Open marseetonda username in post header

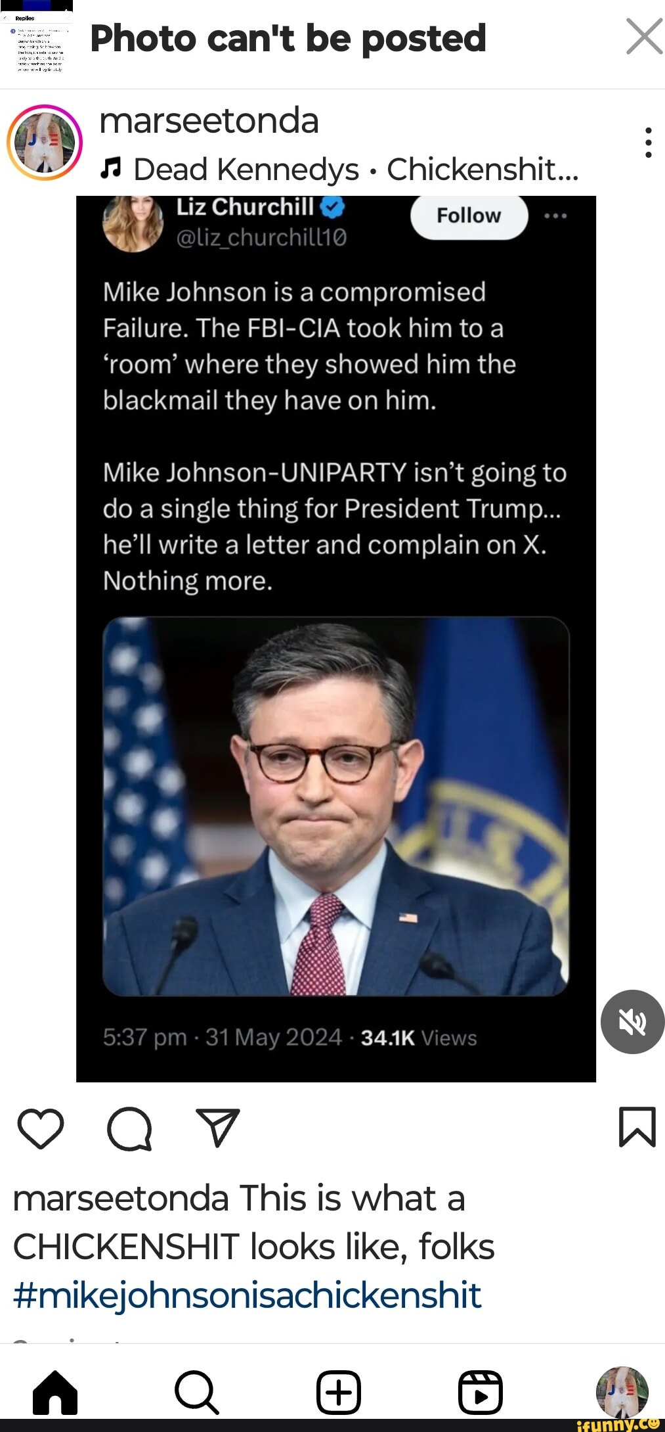click(209, 120)
